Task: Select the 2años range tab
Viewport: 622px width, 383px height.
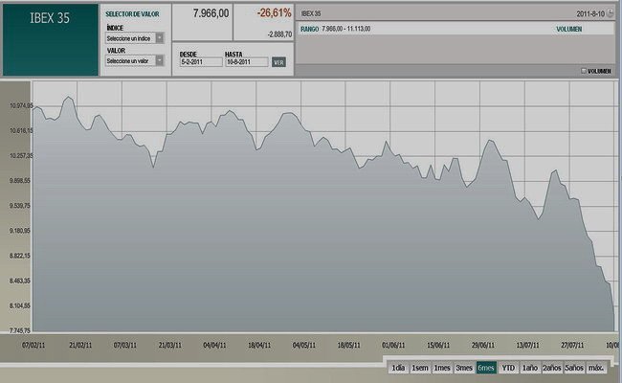Action: coord(552,368)
